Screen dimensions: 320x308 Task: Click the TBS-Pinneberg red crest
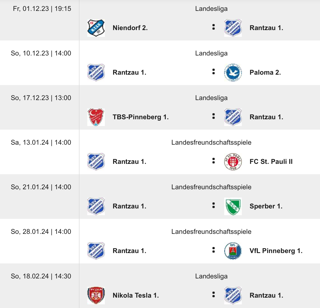click(96, 117)
